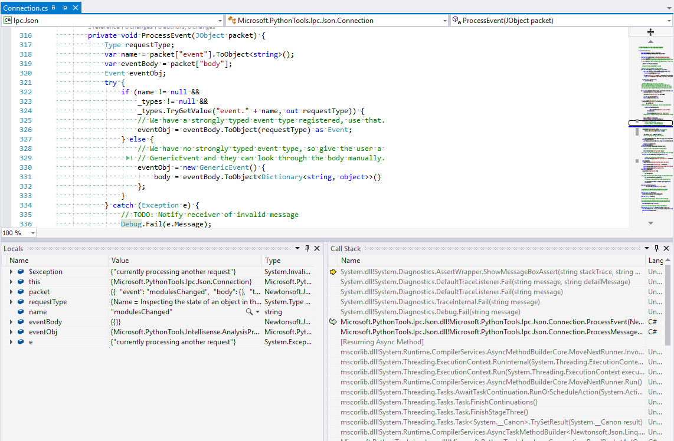674x441 pixels.
Task: Close the Connection.cs tab
Action: click(75, 8)
